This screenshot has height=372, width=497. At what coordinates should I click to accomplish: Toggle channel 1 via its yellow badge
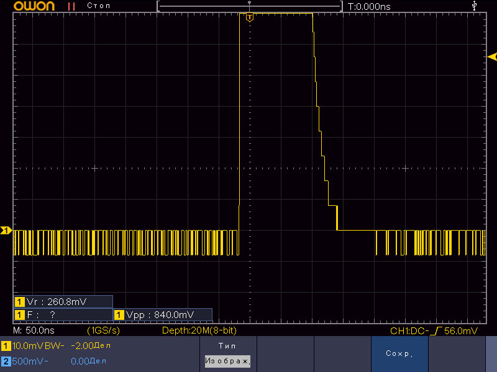coord(6,345)
